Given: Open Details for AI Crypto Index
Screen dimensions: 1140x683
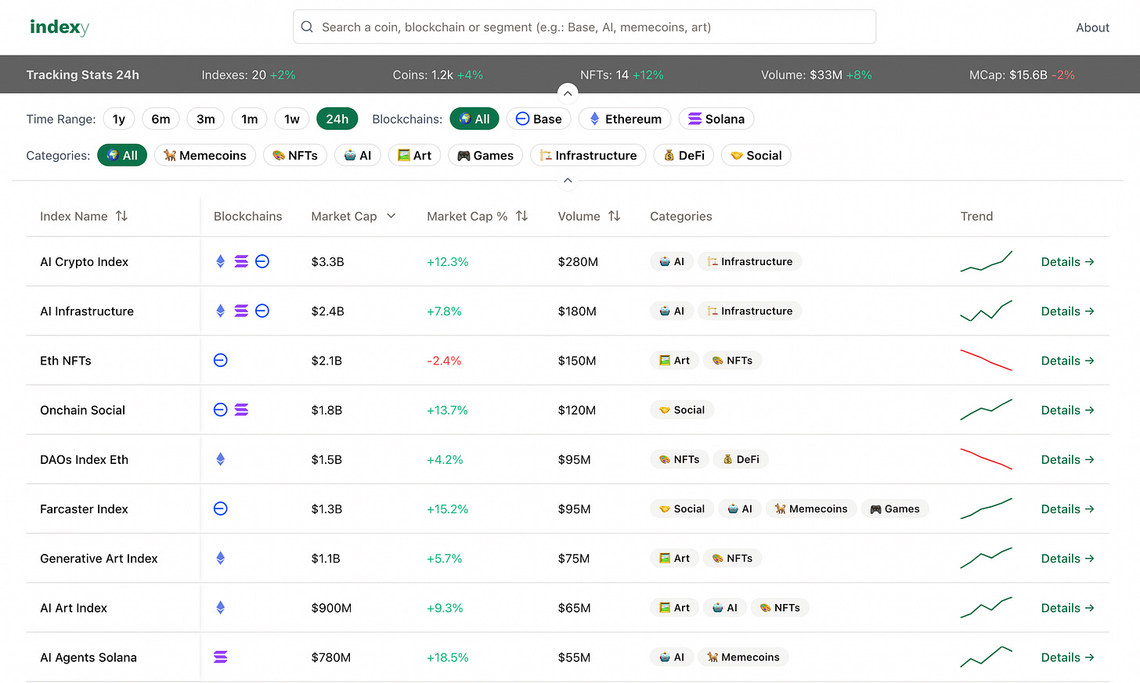Looking at the screenshot, I should click(1067, 261).
